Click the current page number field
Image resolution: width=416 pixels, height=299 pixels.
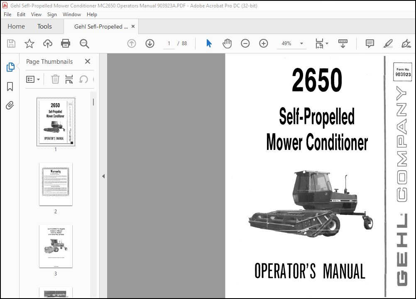tap(169, 43)
